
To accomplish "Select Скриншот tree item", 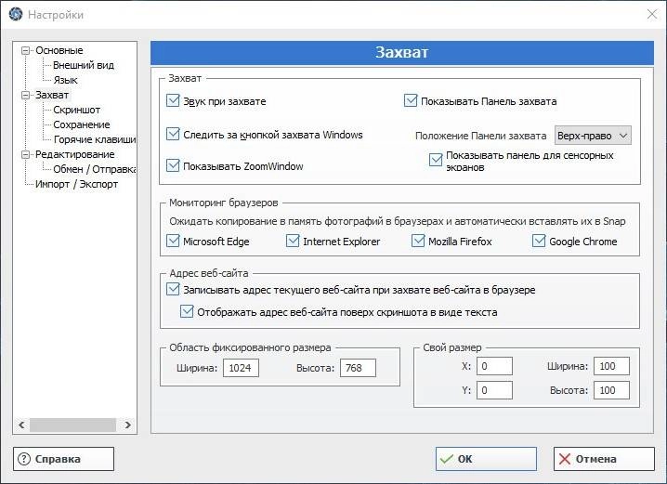I will click(76, 110).
